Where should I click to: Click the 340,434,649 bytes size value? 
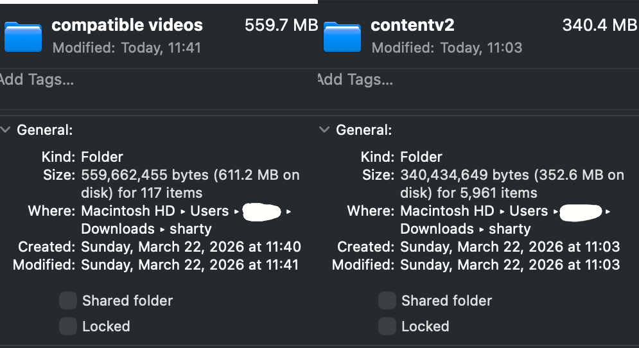(464, 175)
